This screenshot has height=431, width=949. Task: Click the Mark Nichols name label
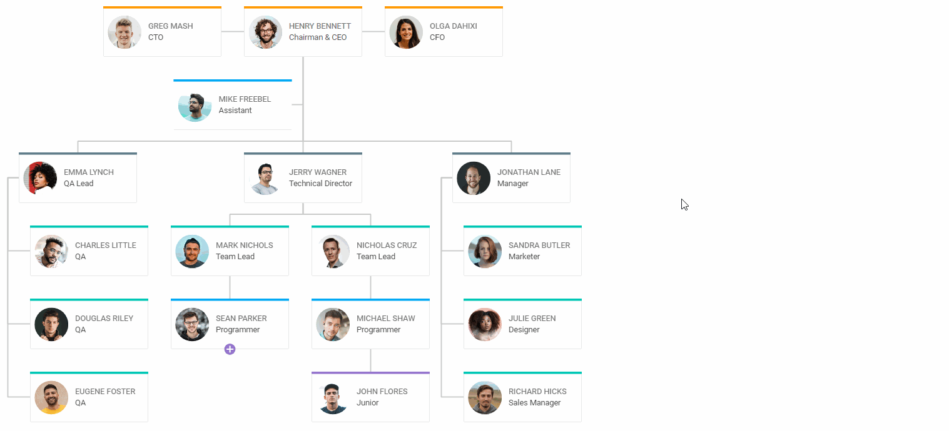click(x=244, y=245)
